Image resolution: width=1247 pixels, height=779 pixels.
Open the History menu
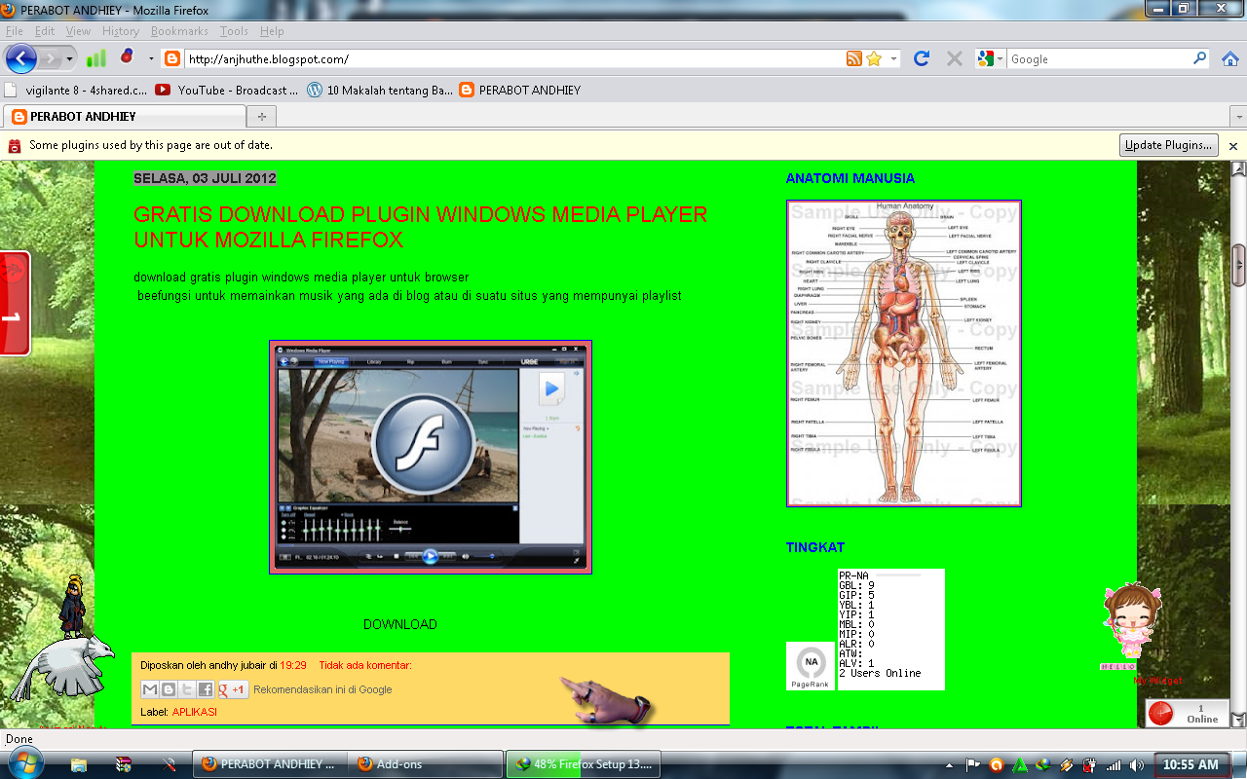tap(120, 31)
